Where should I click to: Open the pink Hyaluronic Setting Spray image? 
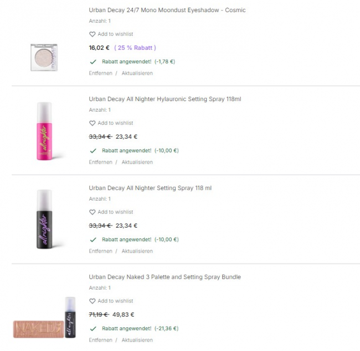tap(45, 131)
